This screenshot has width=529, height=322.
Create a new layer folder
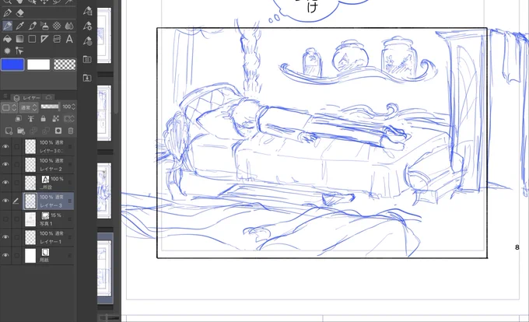(21, 131)
